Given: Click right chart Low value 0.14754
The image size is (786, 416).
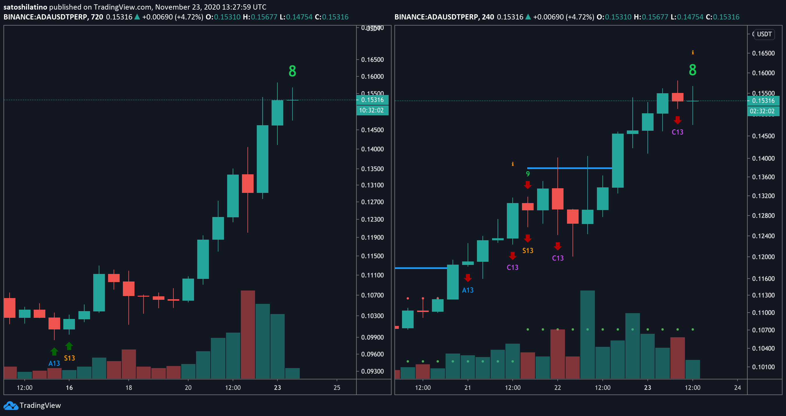Looking at the screenshot, I should tap(690, 17).
